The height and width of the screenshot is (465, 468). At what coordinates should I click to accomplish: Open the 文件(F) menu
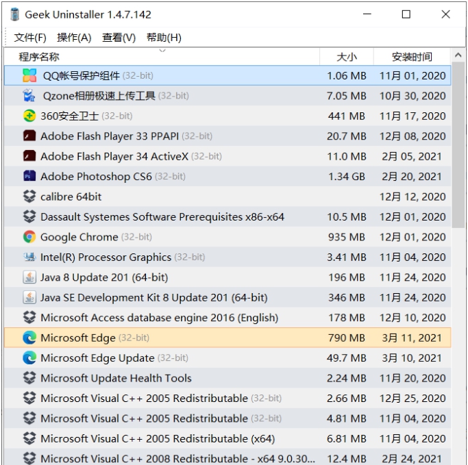pyautogui.click(x=30, y=38)
